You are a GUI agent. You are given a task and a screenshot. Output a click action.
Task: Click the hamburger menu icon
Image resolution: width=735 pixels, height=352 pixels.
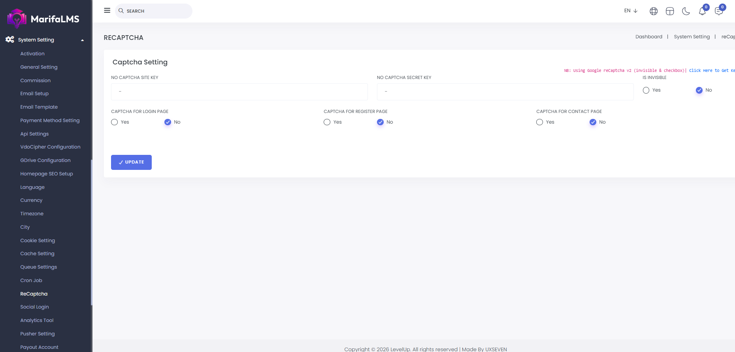coord(107,11)
